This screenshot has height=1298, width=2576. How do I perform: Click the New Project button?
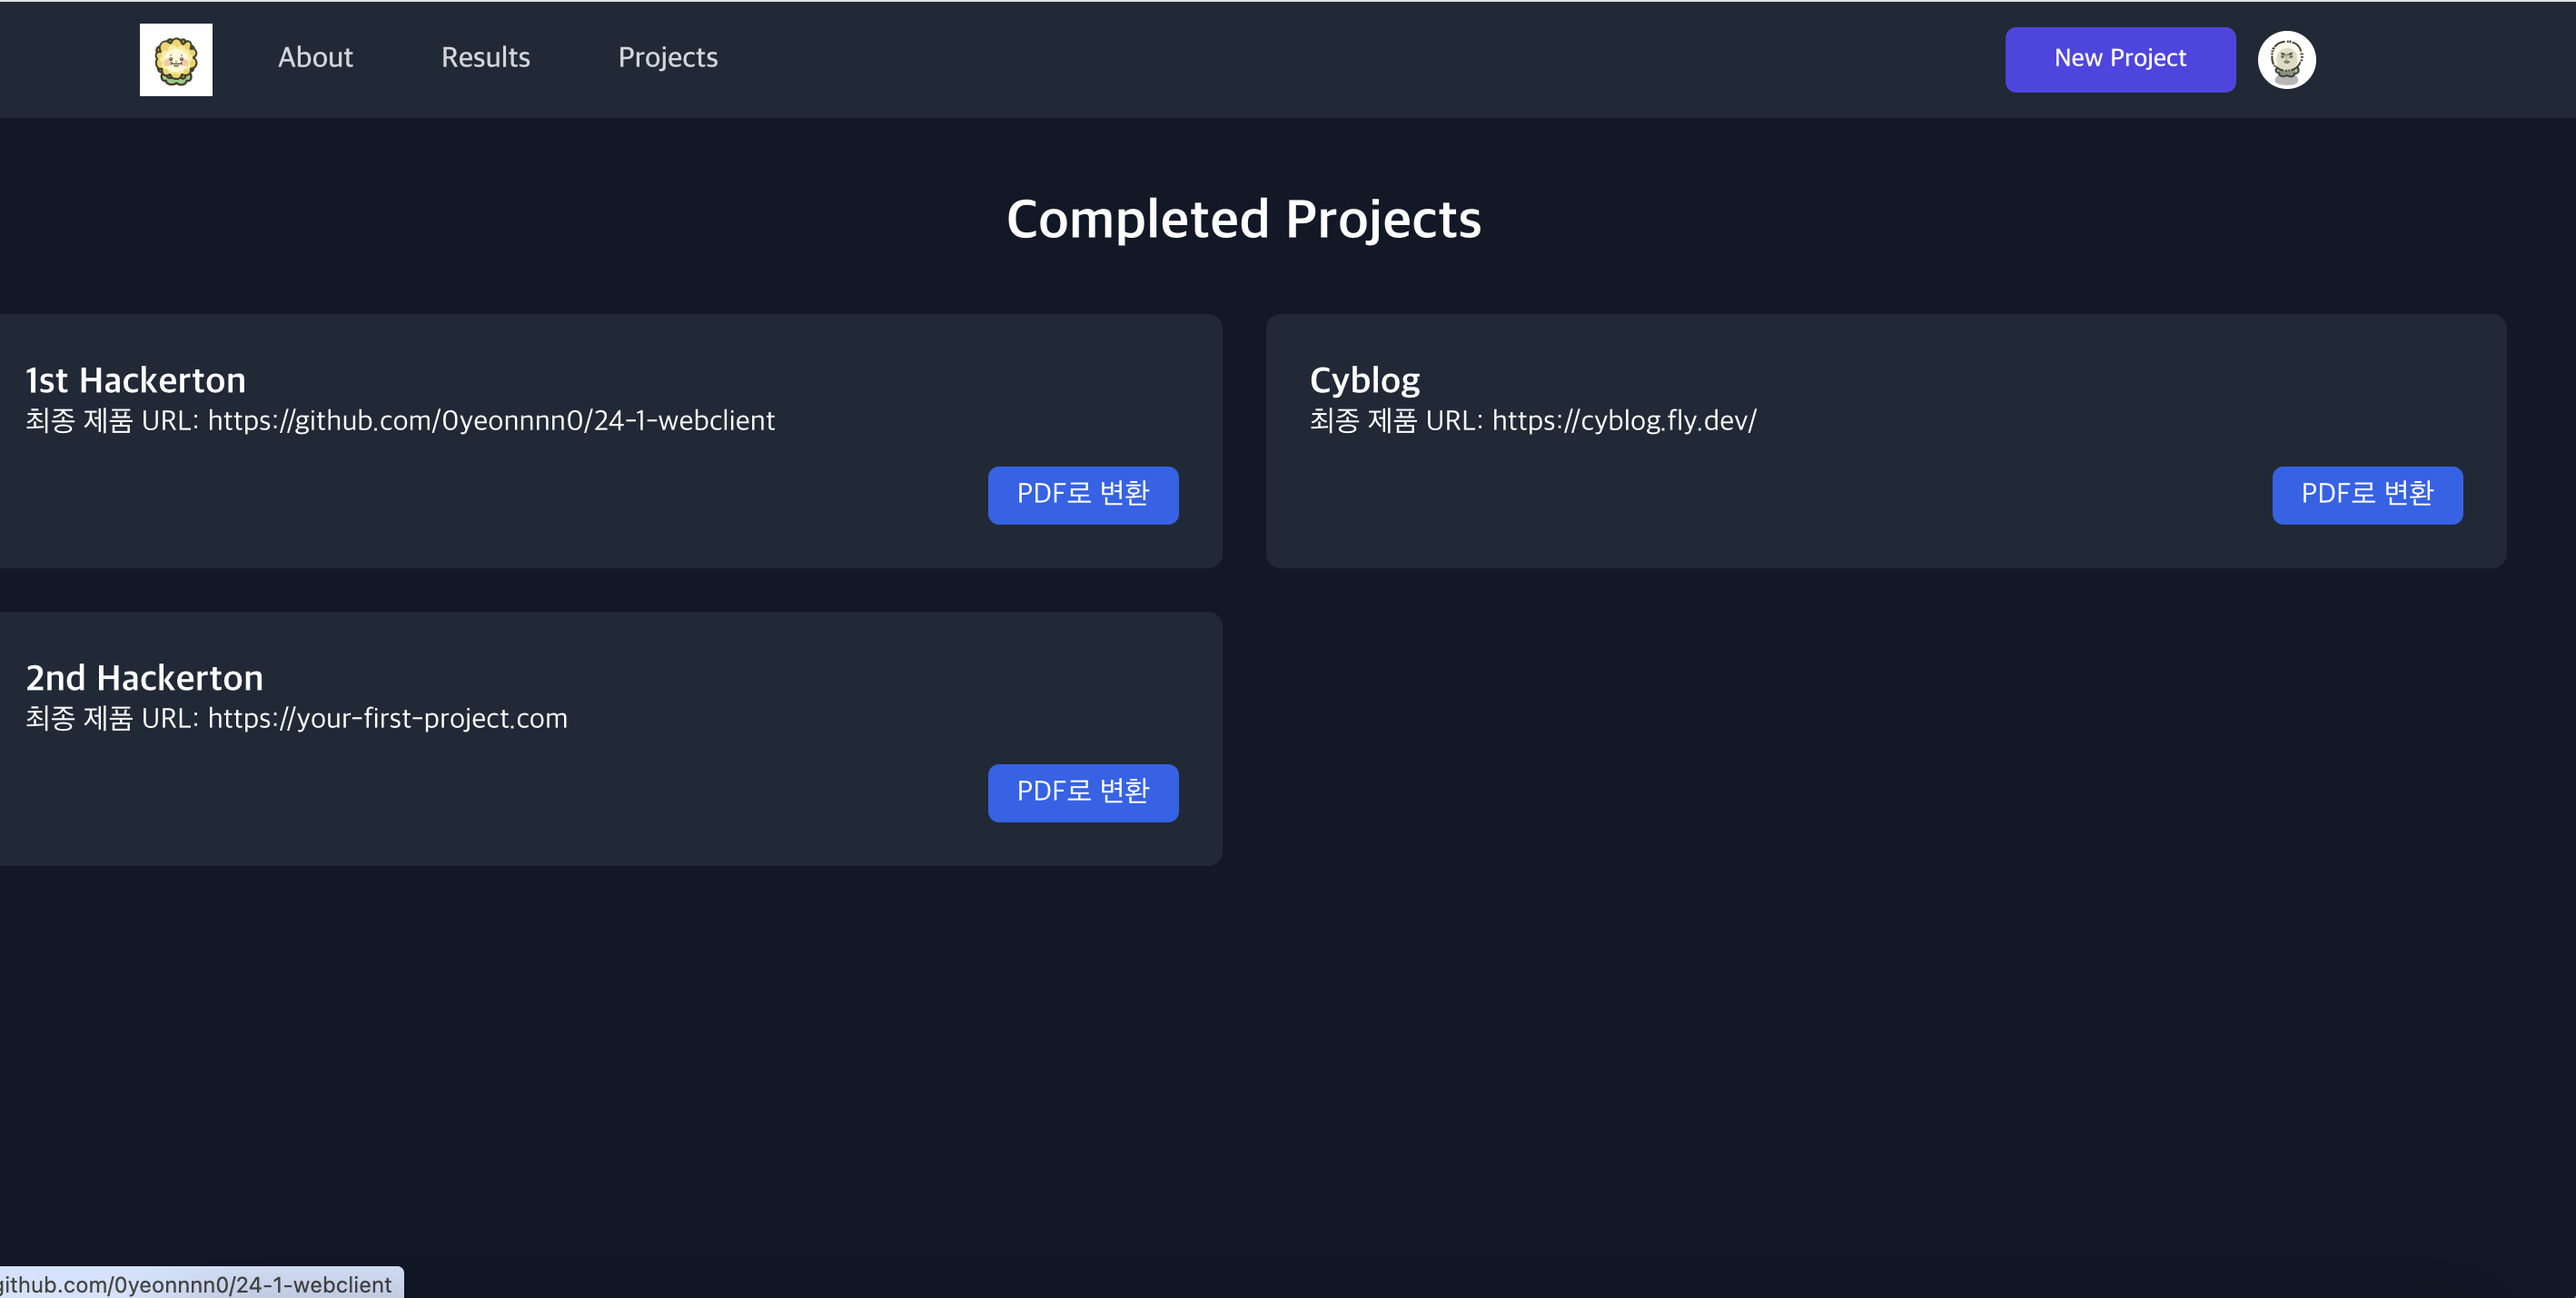click(2119, 59)
